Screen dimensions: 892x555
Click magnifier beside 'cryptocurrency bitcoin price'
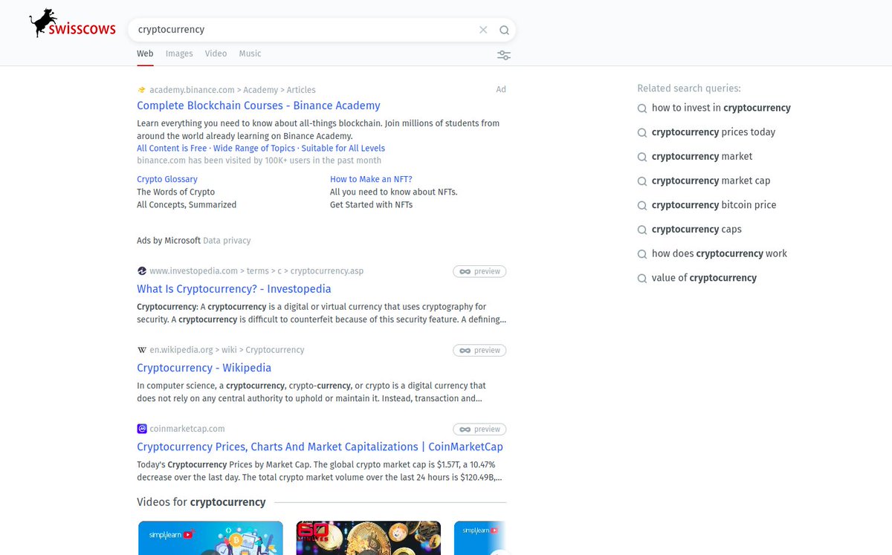click(x=642, y=206)
